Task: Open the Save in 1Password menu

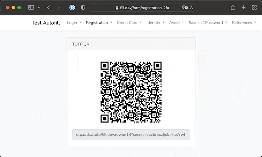Action: click(x=208, y=23)
